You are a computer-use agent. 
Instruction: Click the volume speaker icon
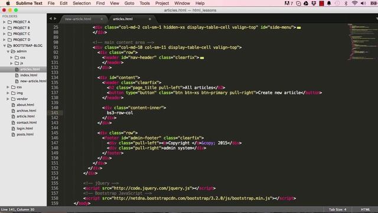(363, 3)
